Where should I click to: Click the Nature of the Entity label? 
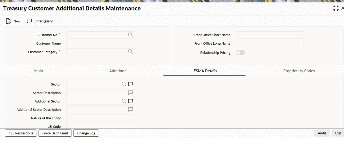click(46, 118)
